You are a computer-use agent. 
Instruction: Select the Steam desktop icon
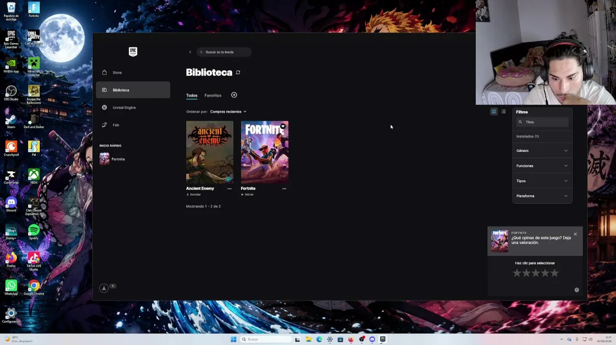pyautogui.click(x=11, y=121)
